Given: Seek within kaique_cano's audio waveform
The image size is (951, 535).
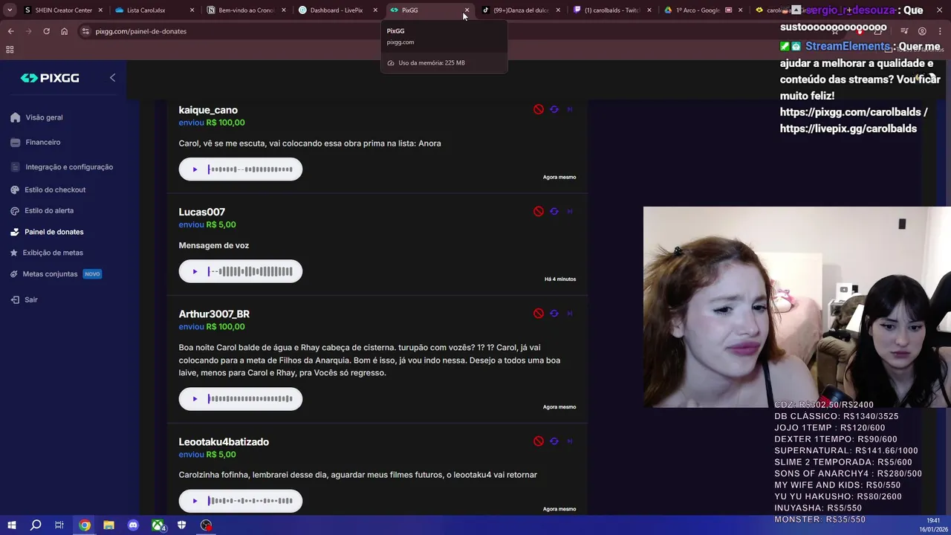Looking at the screenshot, I should tap(250, 169).
